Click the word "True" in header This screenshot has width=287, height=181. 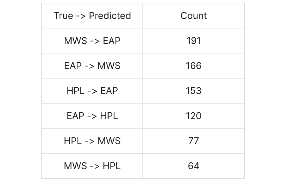click(x=63, y=16)
